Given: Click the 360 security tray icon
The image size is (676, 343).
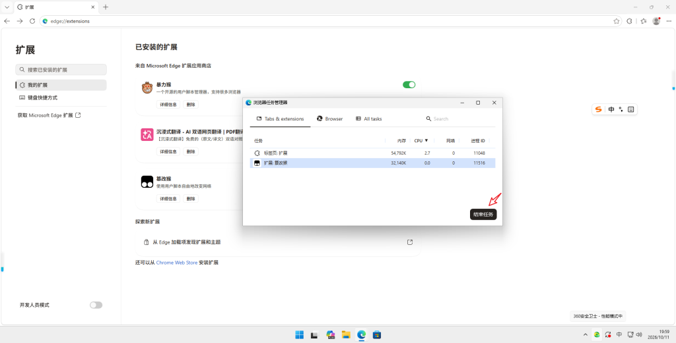Looking at the screenshot, I should point(597,334).
